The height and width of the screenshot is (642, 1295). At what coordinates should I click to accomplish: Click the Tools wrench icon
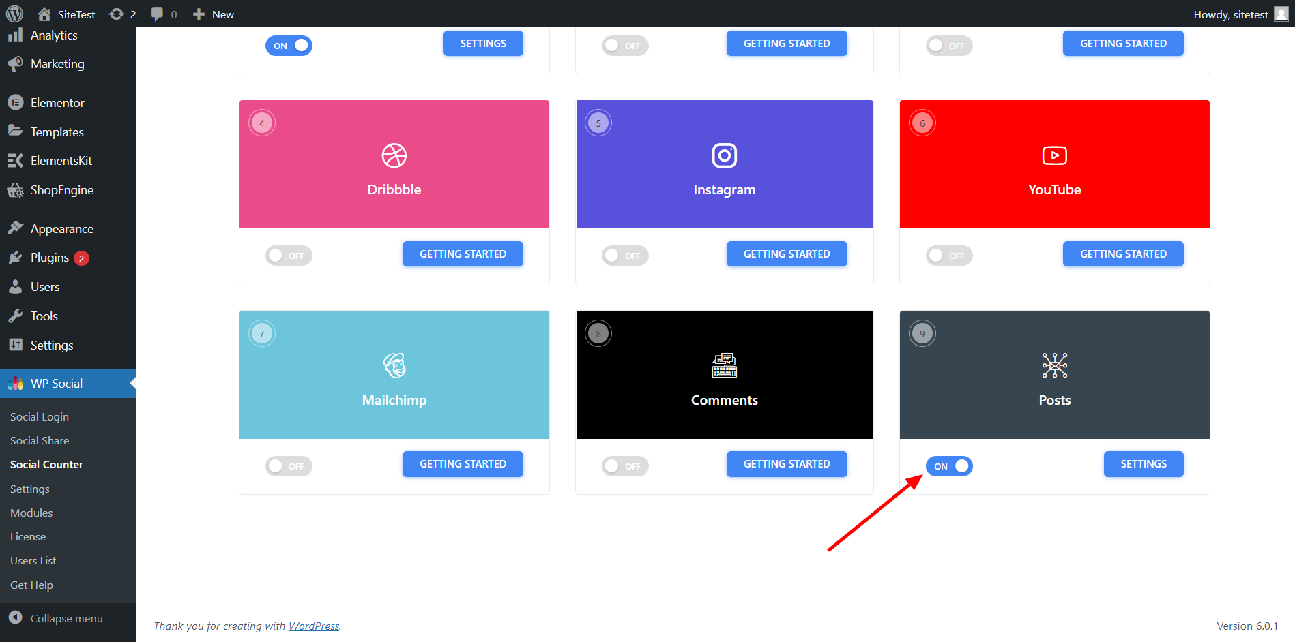coord(15,316)
